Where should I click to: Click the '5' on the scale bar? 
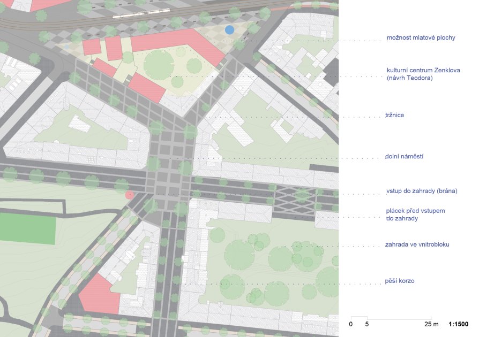click(367, 324)
